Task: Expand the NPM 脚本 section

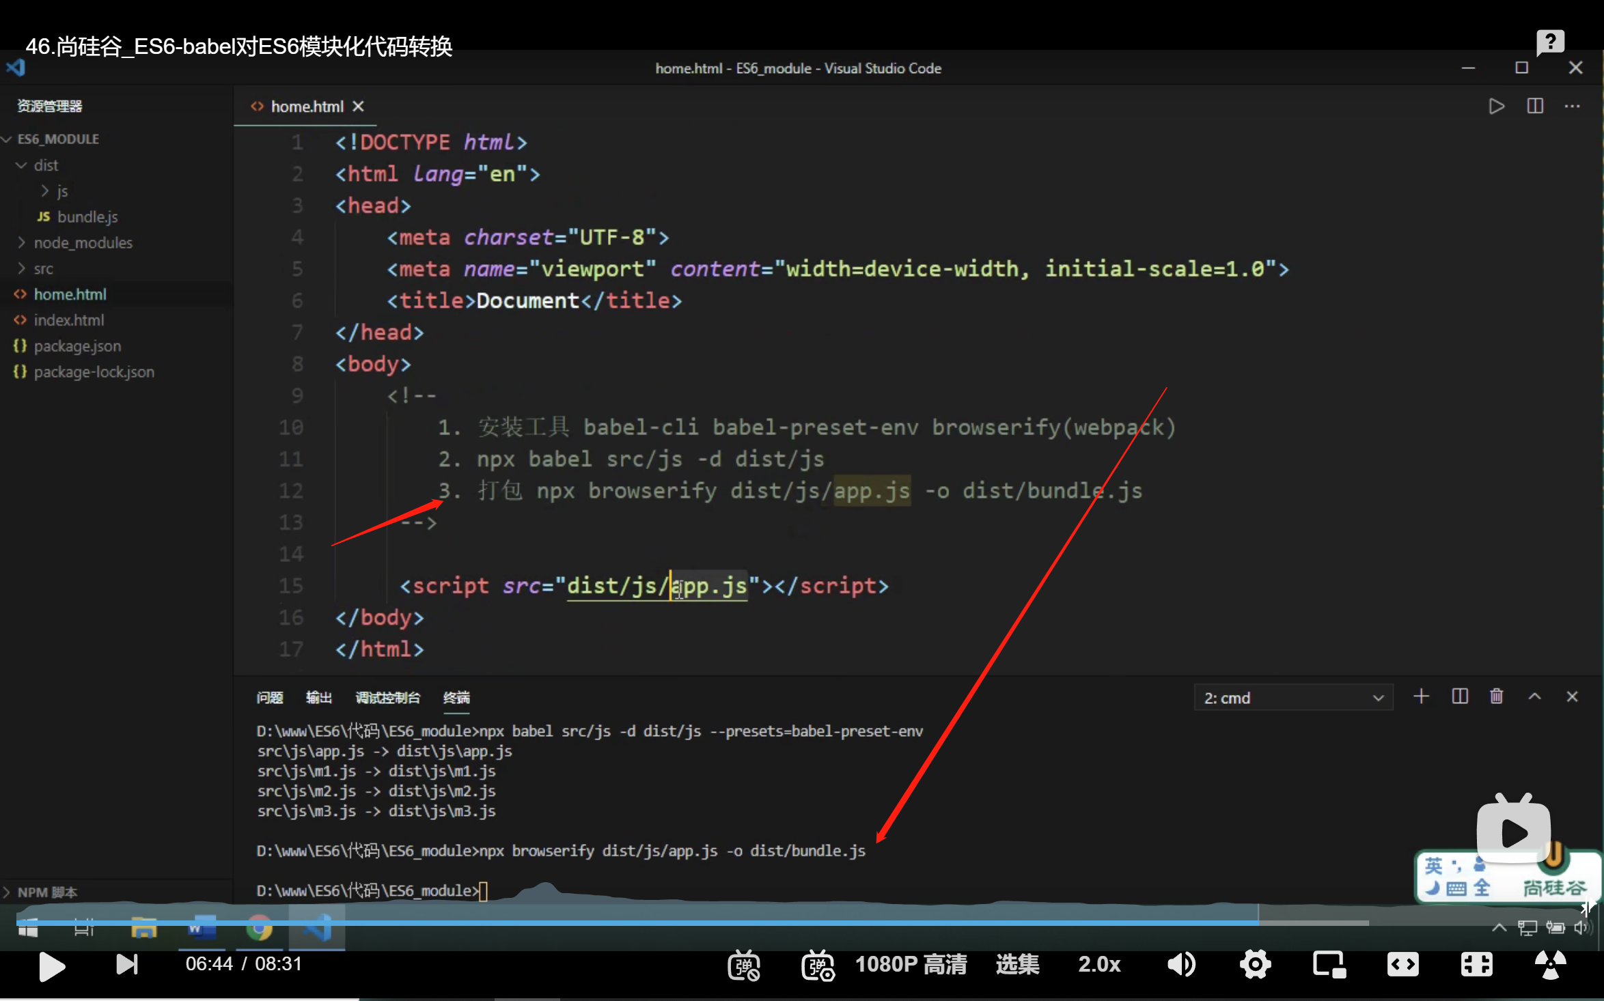Action: pyautogui.click(x=46, y=892)
